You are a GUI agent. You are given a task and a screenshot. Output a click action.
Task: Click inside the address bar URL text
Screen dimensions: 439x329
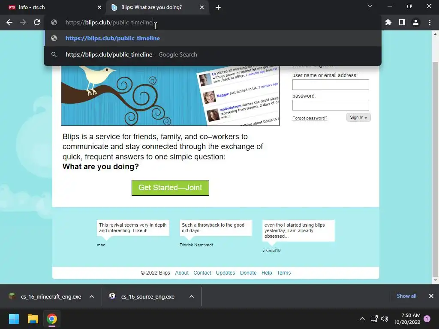(x=109, y=22)
